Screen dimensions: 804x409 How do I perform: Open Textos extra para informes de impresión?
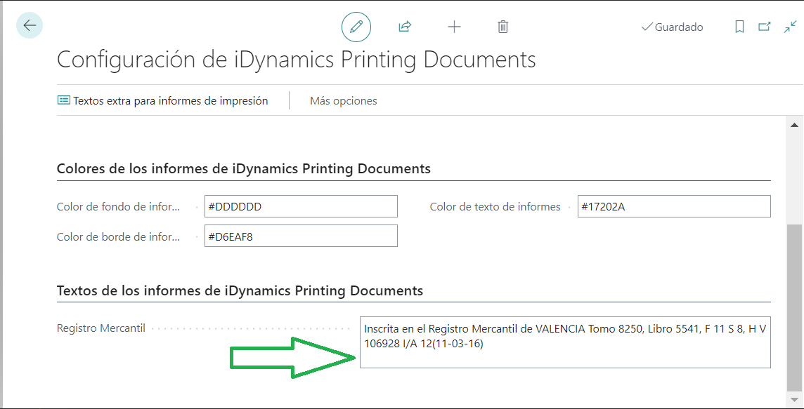(162, 101)
